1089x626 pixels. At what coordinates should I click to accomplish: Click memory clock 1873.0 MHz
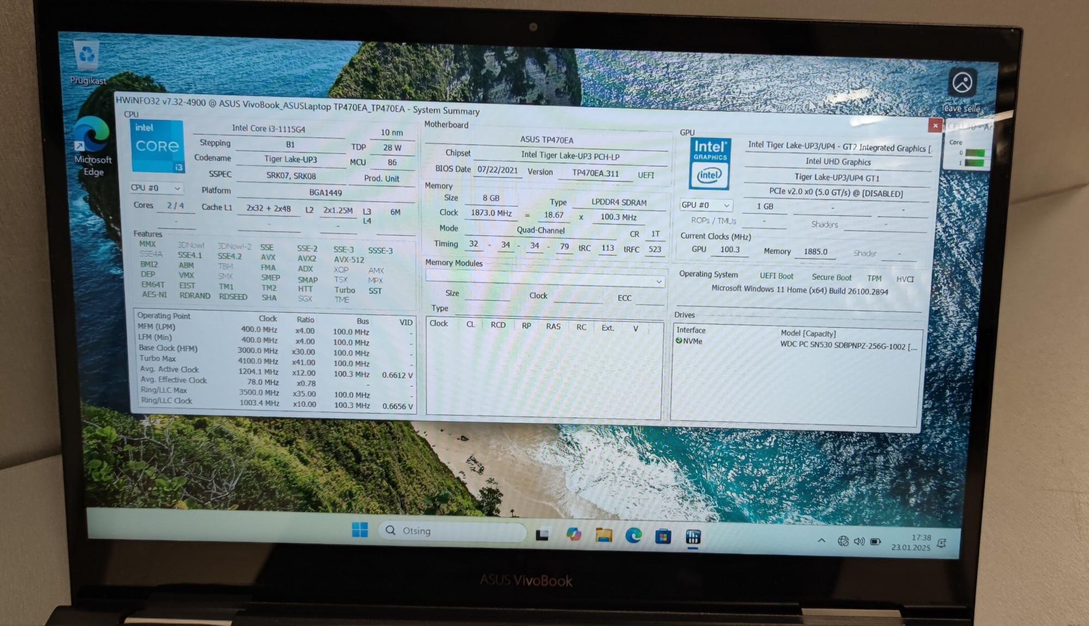click(491, 213)
